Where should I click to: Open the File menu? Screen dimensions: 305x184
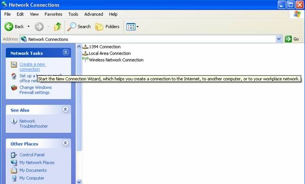pos(7,14)
